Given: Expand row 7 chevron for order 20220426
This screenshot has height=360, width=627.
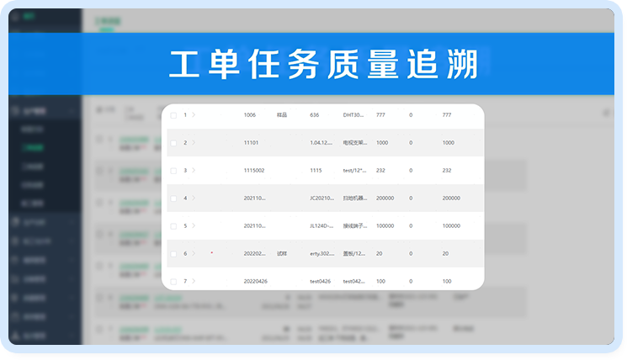Looking at the screenshot, I should [194, 281].
